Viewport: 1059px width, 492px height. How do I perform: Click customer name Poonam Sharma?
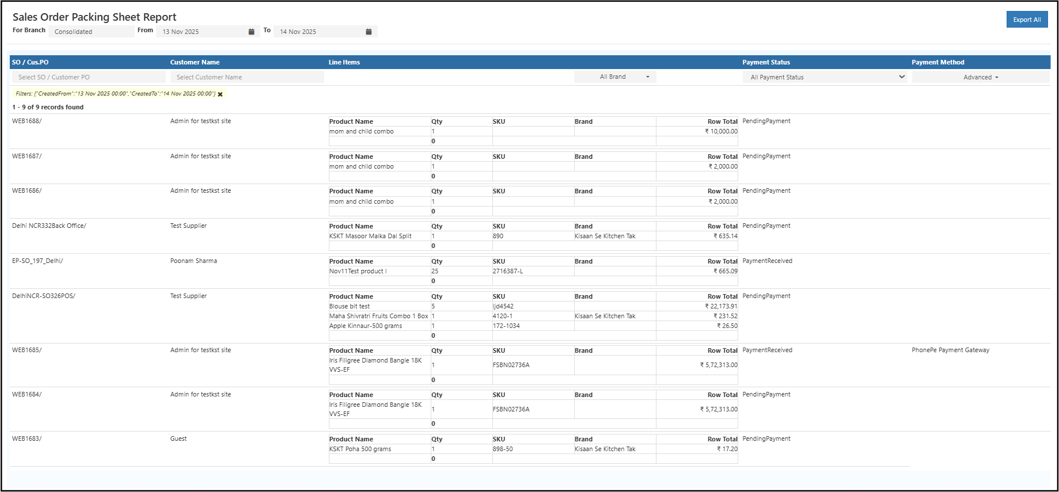193,261
